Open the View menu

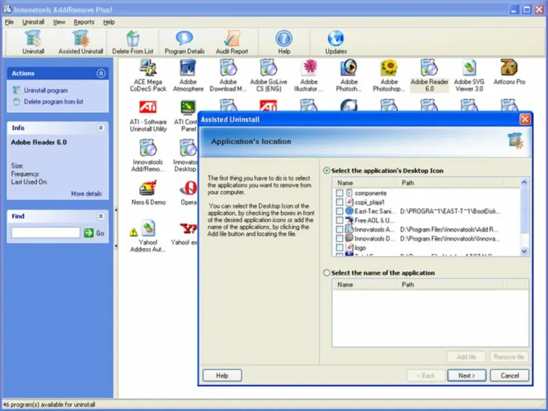pos(59,22)
